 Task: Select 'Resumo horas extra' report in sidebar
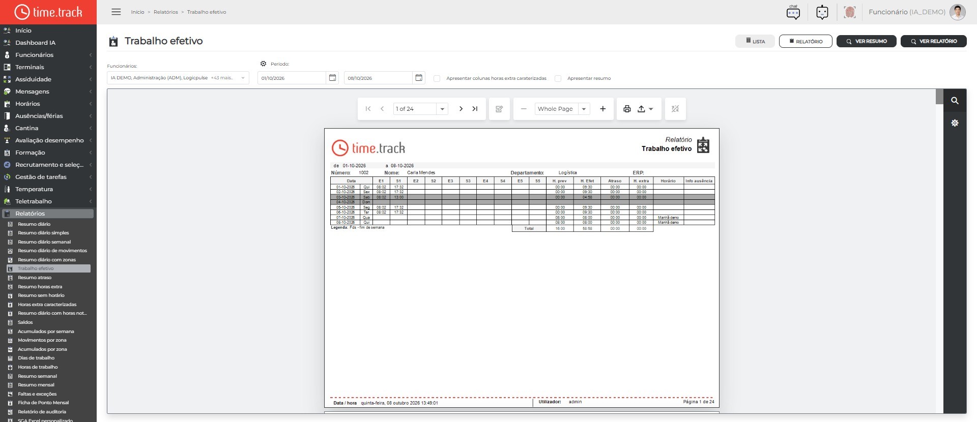click(40, 287)
